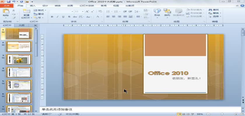The width and height of the screenshot is (245, 116).
Task: Click the Increase Font Size icon
Action: point(87,12)
